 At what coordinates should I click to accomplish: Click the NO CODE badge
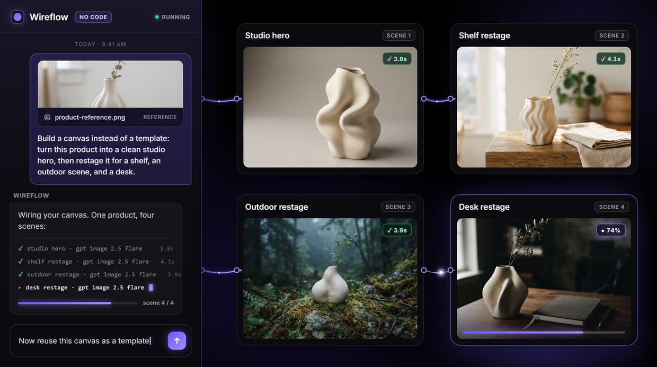(x=93, y=17)
